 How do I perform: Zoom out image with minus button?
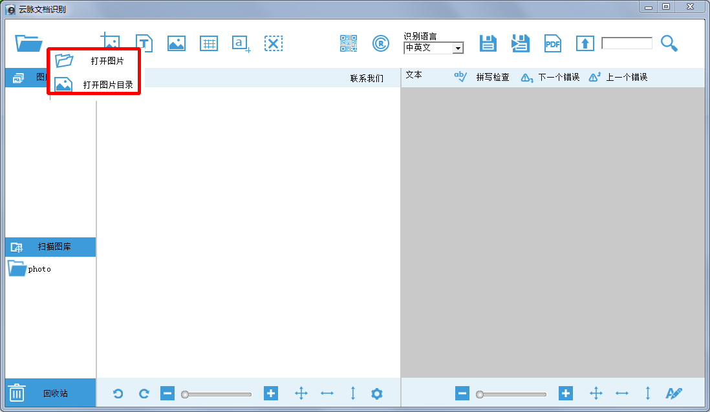click(x=167, y=393)
